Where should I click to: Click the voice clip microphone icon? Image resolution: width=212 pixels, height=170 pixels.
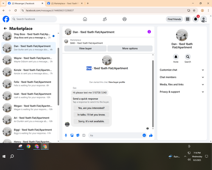click(66, 136)
